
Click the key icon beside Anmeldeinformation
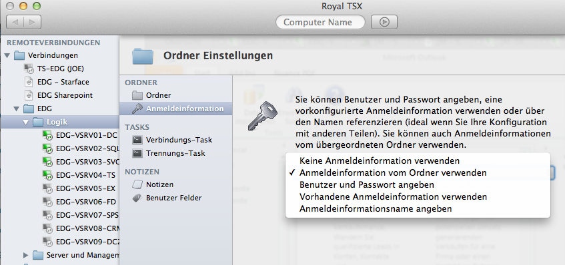pyautogui.click(x=137, y=109)
